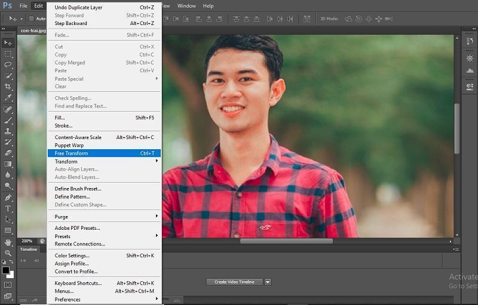
Task: Select the Blur tool
Action: pos(8,175)
